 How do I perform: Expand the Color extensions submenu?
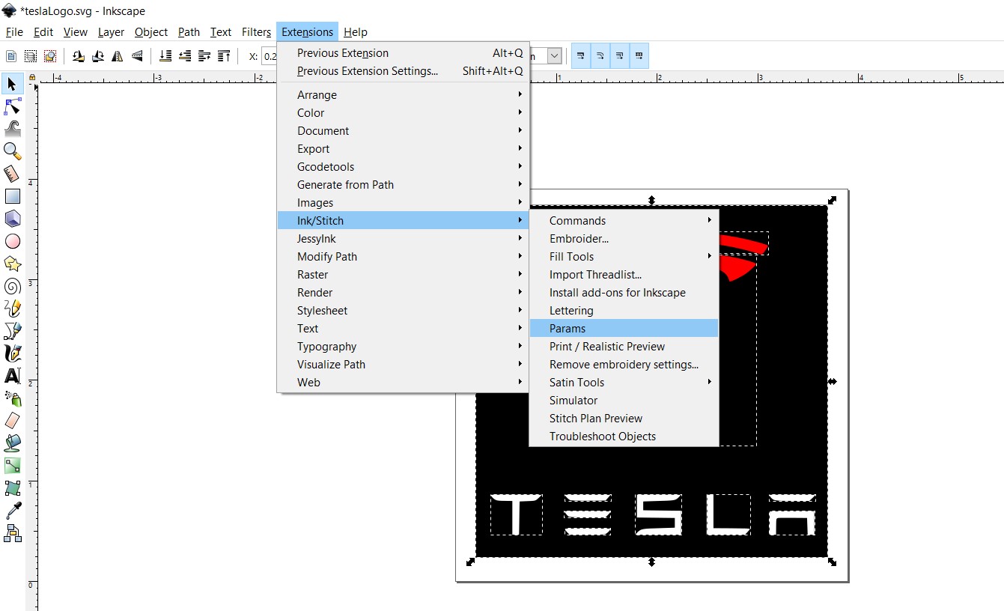pos(404,113)
